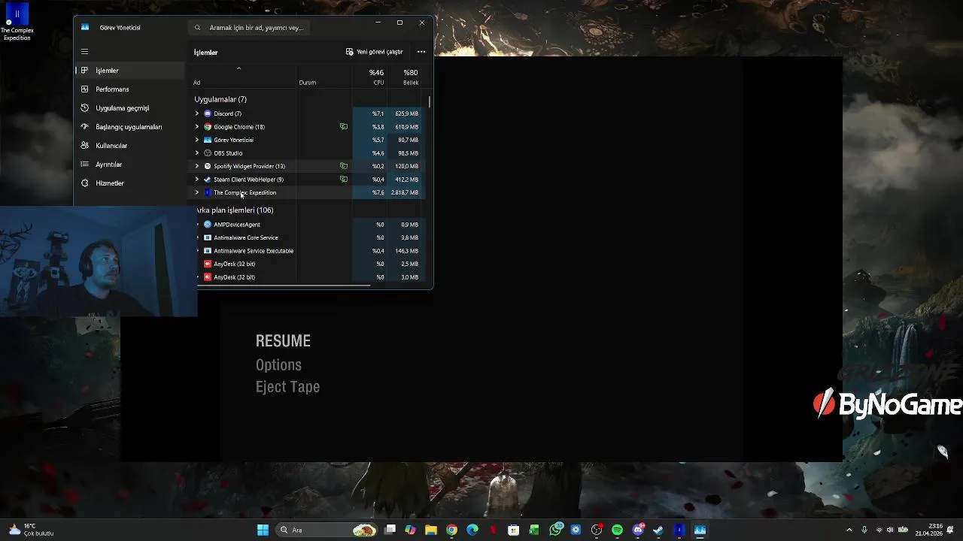Click the process list horizontal scrollbar

(x=284, y=286)
